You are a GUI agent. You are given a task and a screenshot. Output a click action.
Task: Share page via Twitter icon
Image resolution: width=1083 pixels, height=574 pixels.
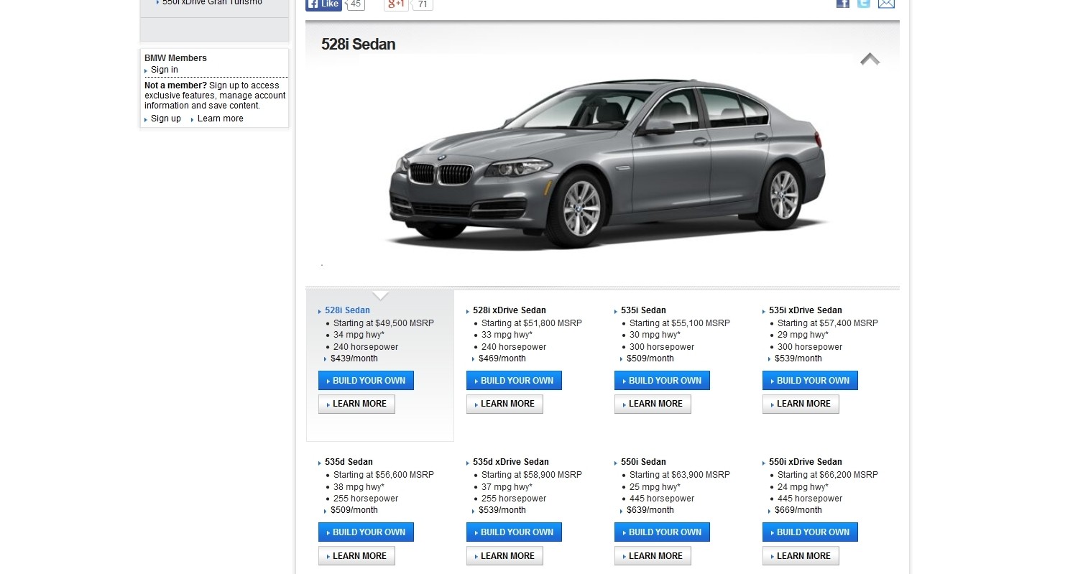tap(864, 4)
